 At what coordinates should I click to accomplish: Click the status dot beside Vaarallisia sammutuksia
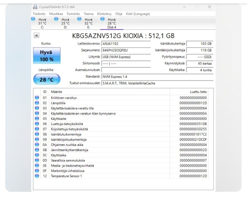click(x=37, y=160)
